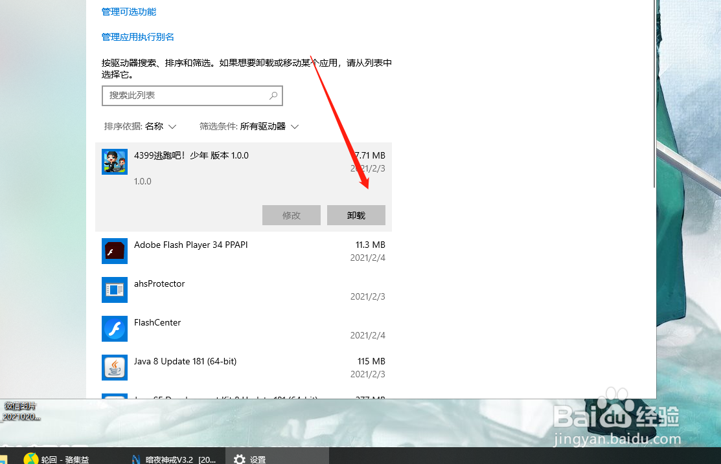Click the 4399逃跑吧！少年 版本 1.0.0 title
Screen dimensions: 721x464
coord(191,155)
